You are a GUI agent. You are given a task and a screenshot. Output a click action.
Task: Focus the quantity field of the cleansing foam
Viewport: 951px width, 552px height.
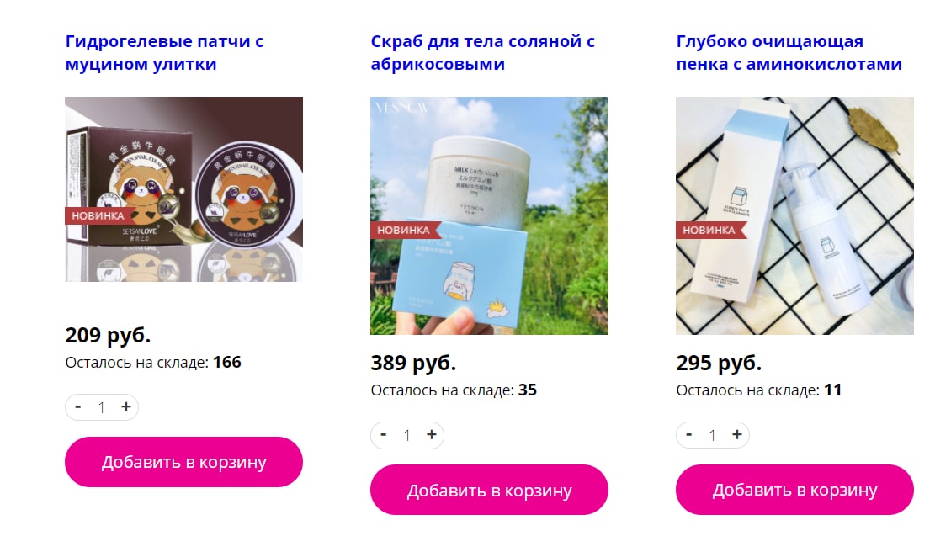pyautogui.click(x=713, y=435)
